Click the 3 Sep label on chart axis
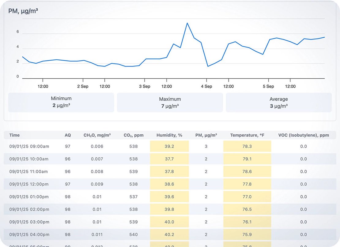Screen dimensions: 340x247 tap(145, 86)
